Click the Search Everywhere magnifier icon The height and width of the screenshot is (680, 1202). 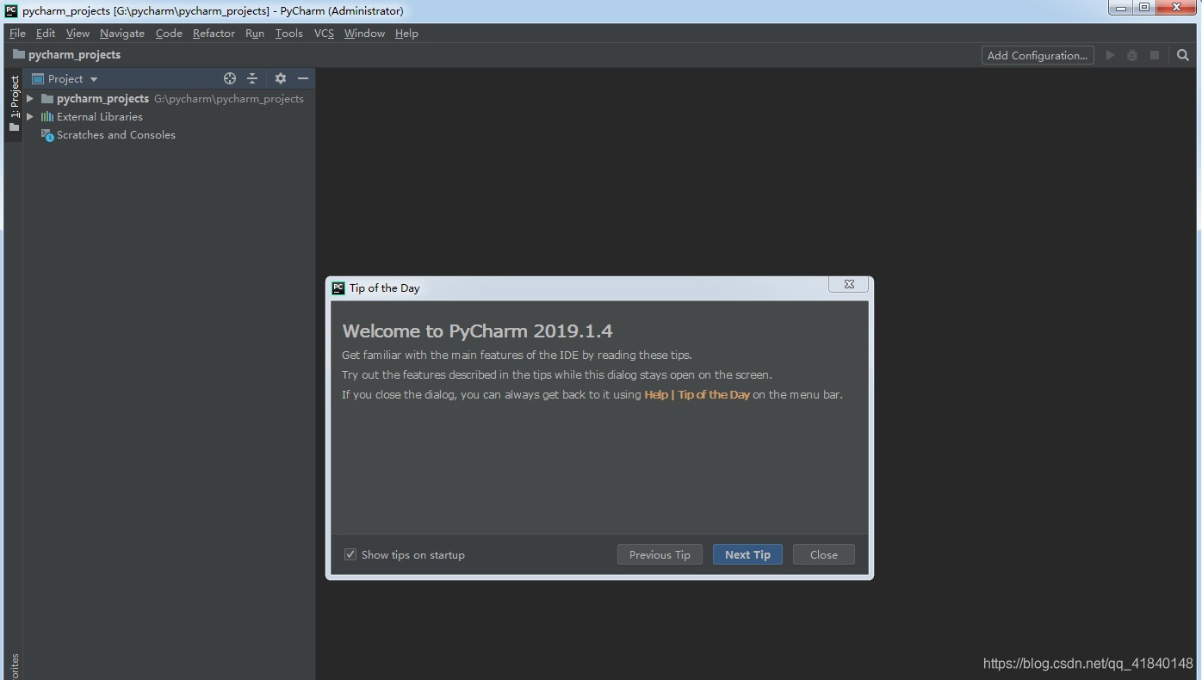point(1183,55)
